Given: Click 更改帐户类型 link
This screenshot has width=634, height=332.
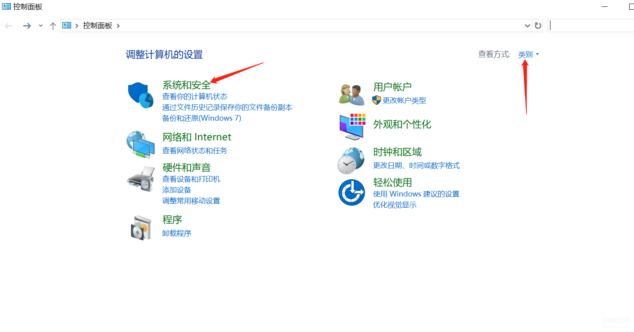Looking at the screenshot, I should (404, 101).
